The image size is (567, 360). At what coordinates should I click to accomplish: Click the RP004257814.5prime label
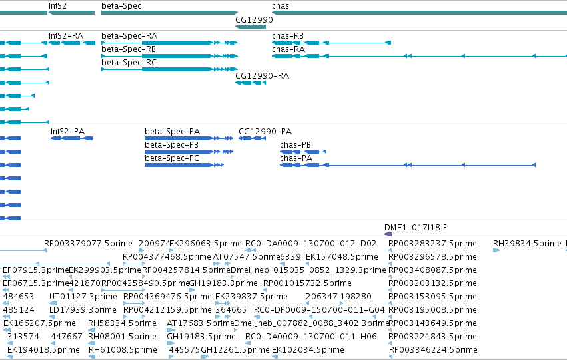click(x=187, y=270)
